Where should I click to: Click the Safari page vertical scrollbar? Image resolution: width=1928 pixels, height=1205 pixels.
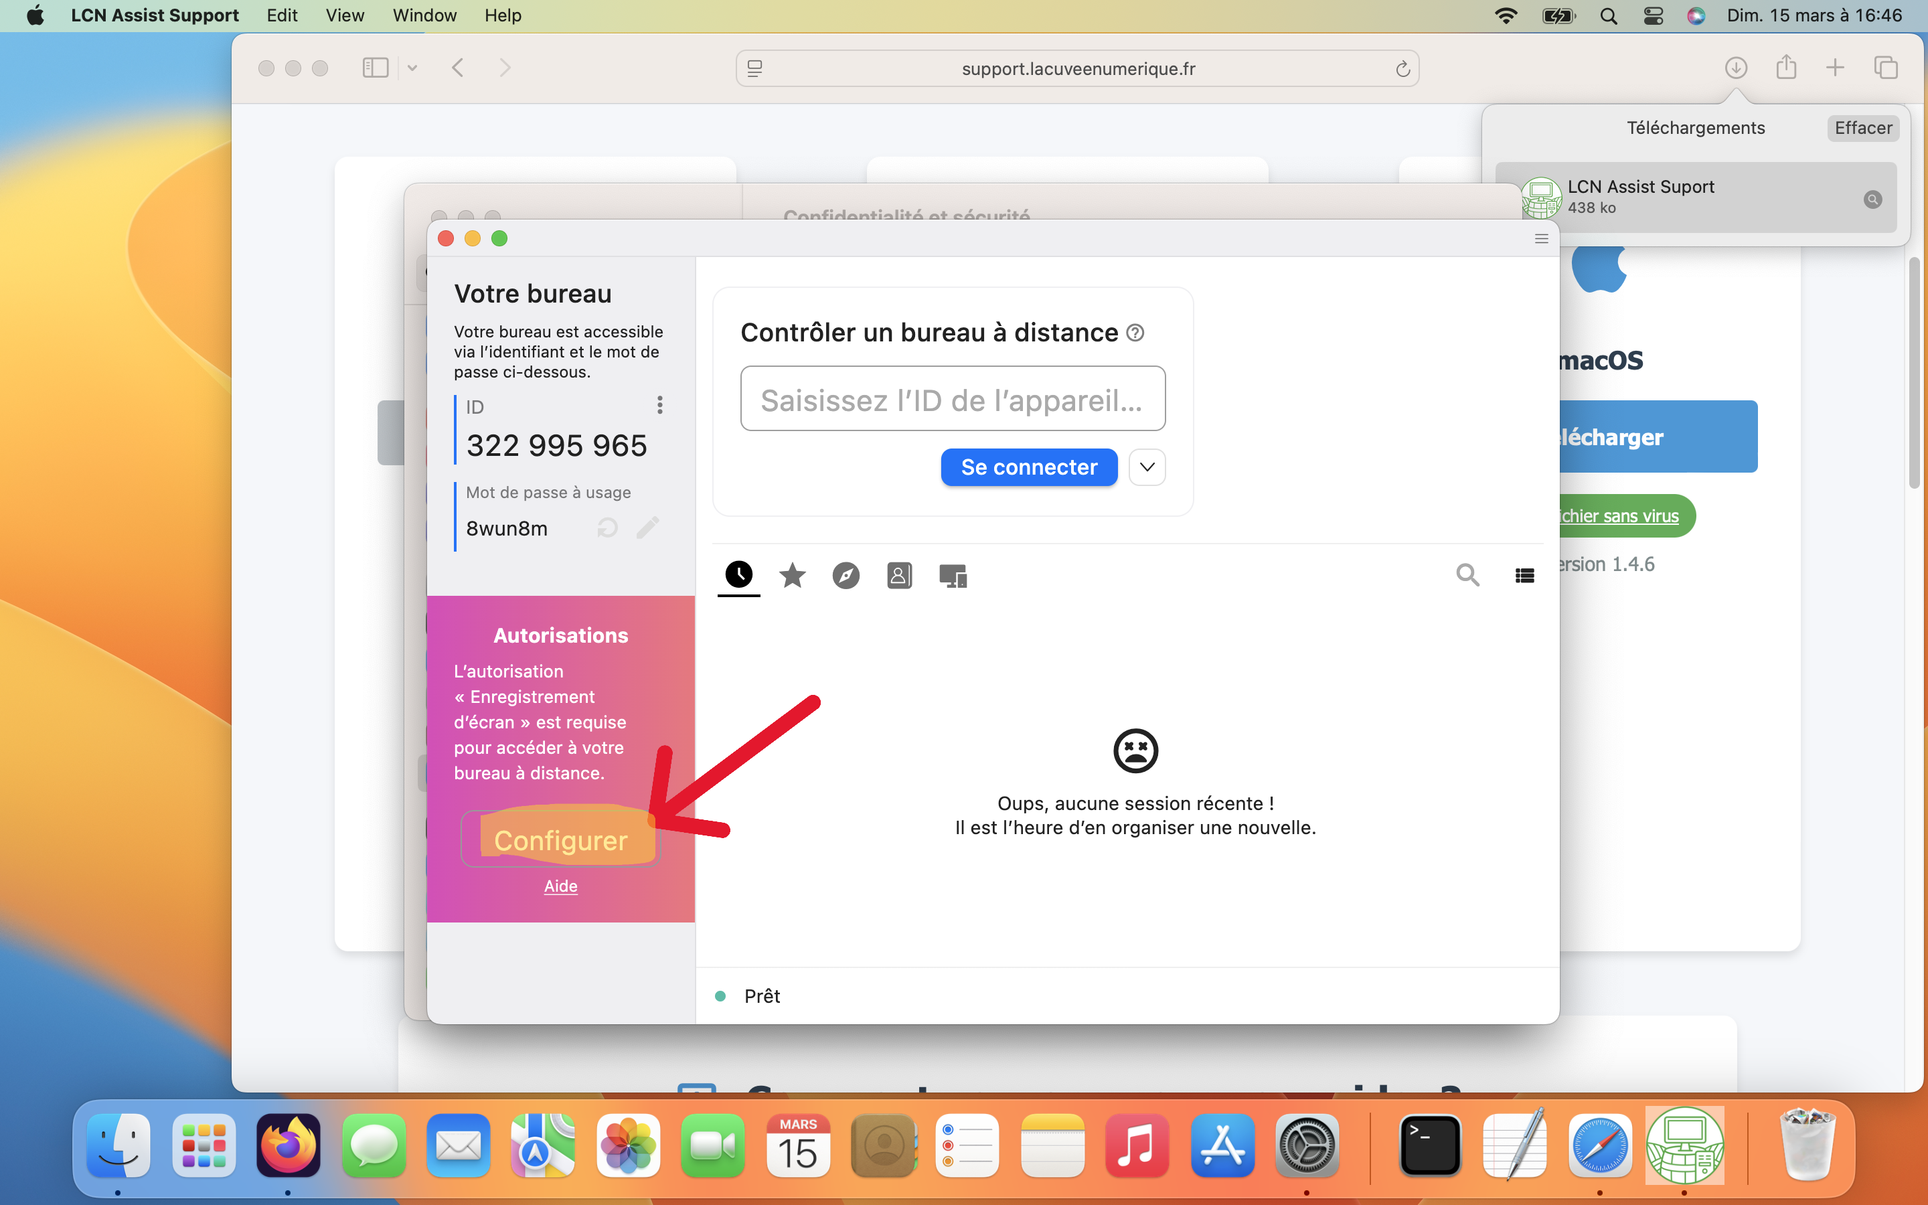[x=1915, y=373]
